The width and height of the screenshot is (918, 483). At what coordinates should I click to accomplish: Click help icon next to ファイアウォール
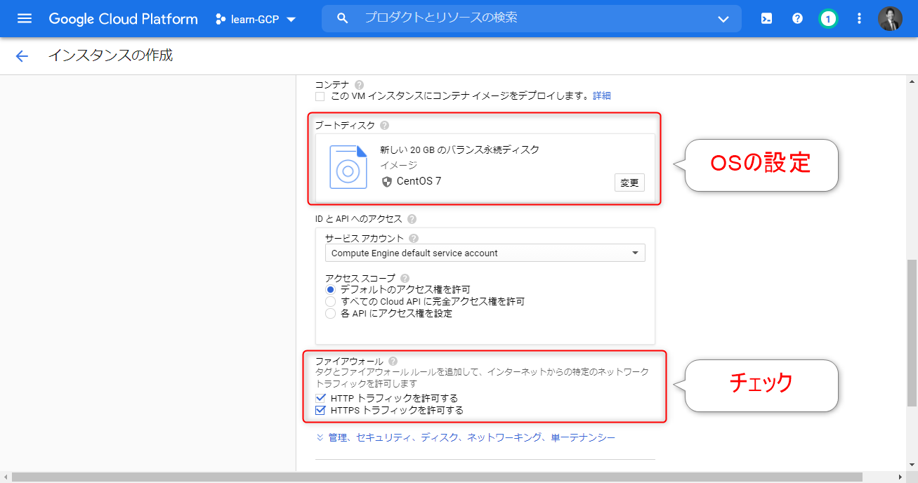coord(393,361)
